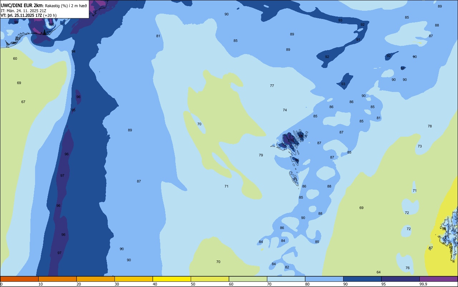Click the initial time 'IT: Mán. 24. 11. 2025 21Z'
The width and height of the screenshot is (458, 287).
click(x=23, y=11)
